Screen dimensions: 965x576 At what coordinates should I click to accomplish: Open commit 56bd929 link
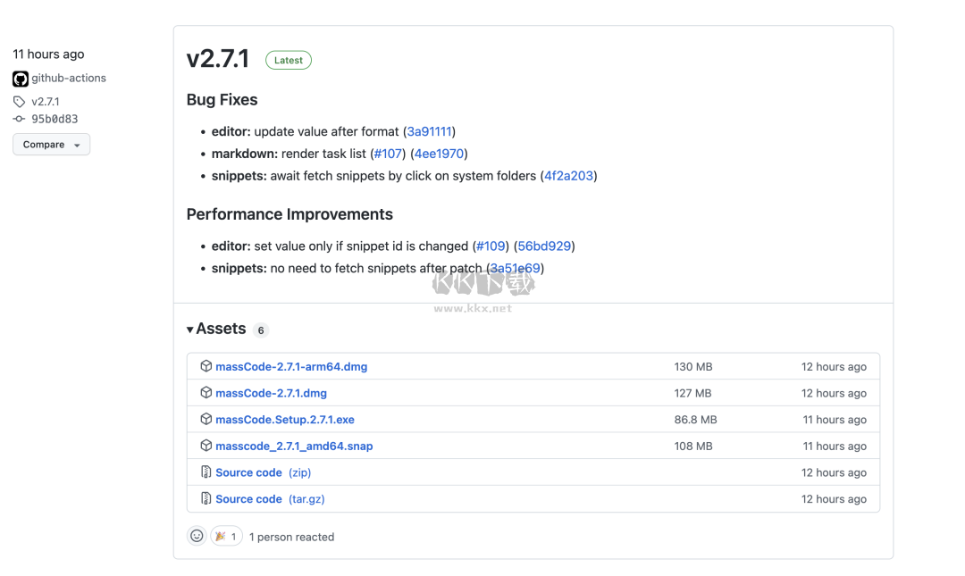coord(544,246)
